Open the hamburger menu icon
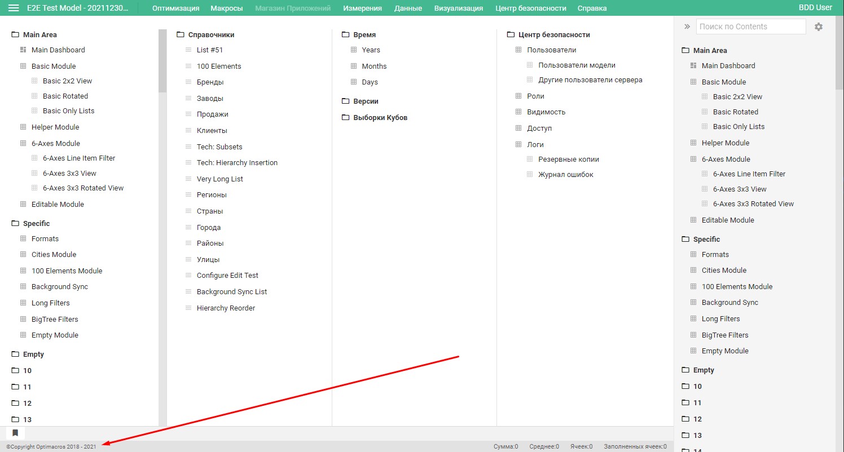This screenshot has width=844, height=452. click(x=14, y=8)
